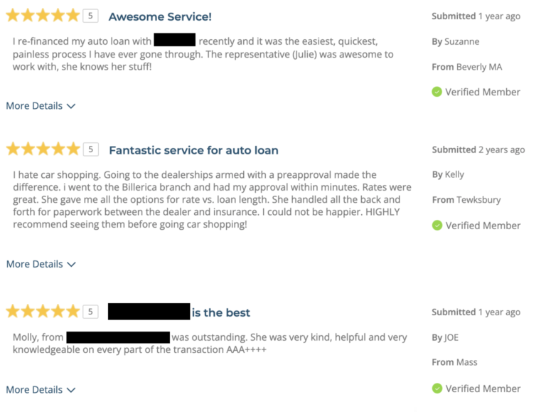Expand More Details under Fantastic service review
Screen dimensions: 546x412
click(41, 264)
